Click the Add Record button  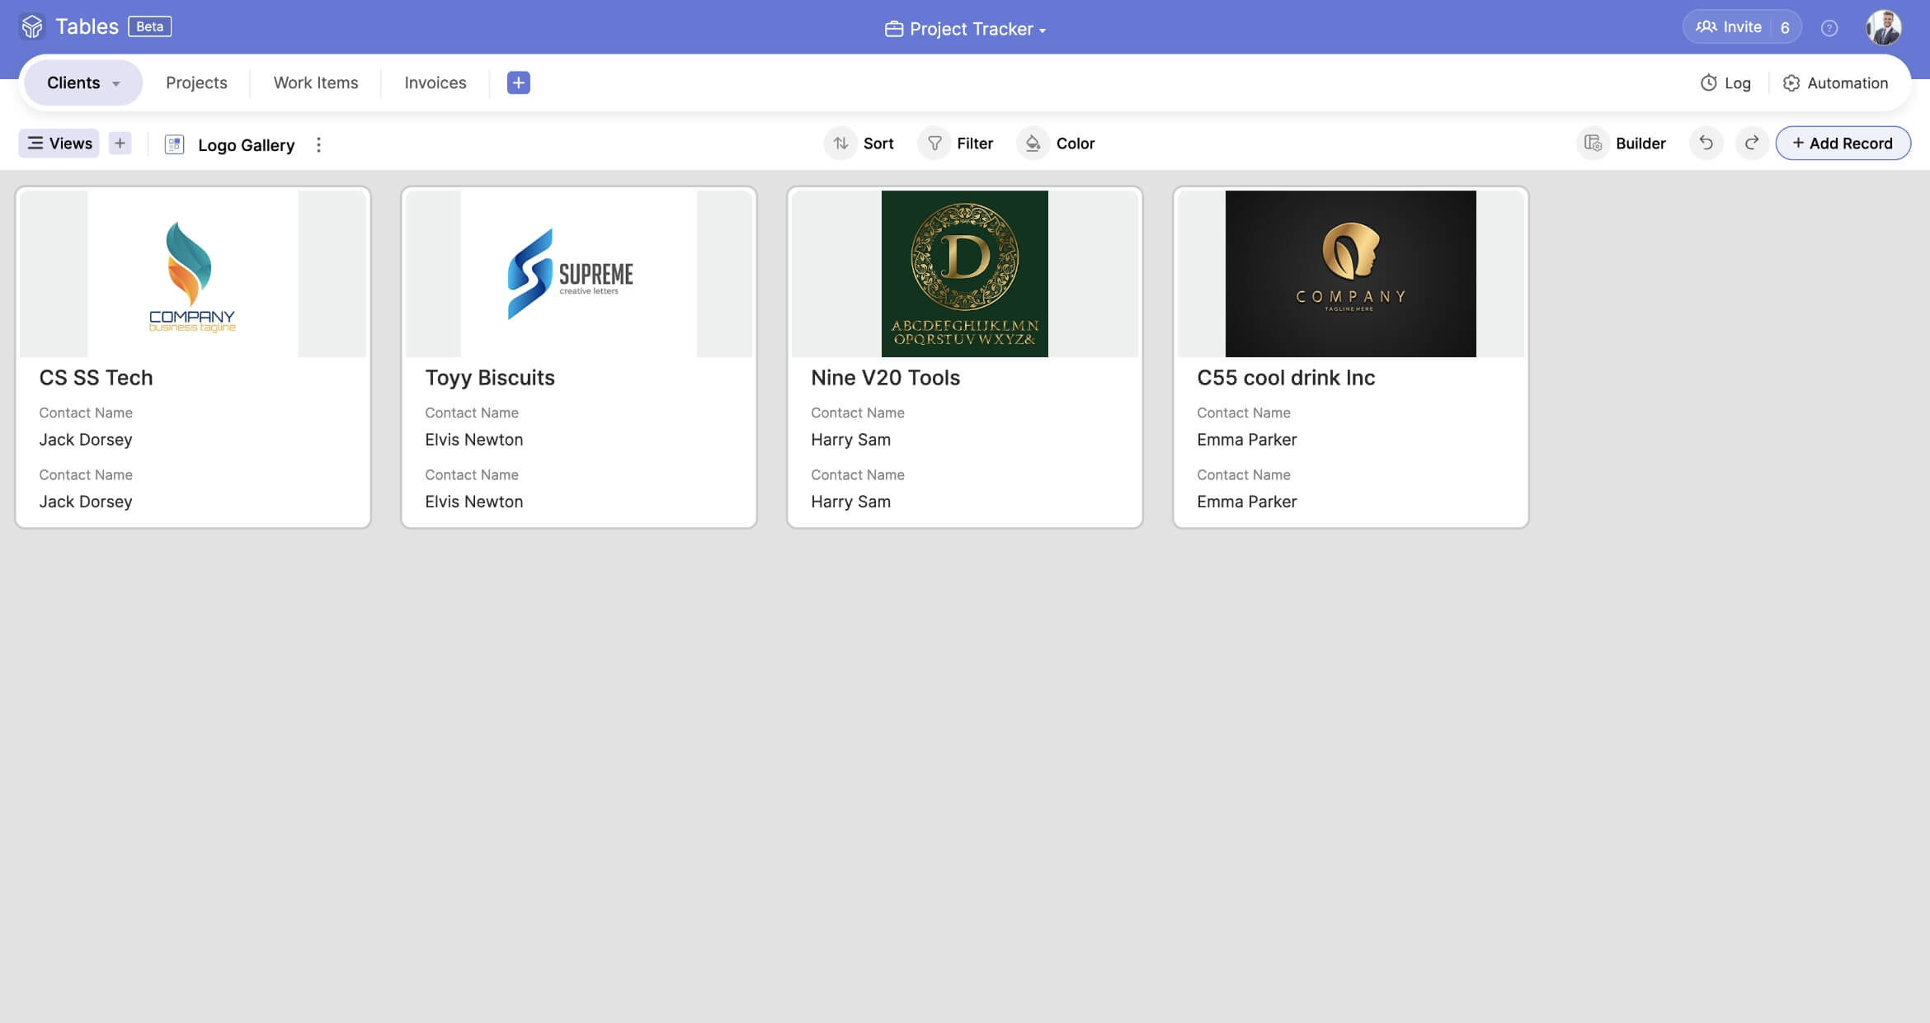click(1843, 143)
